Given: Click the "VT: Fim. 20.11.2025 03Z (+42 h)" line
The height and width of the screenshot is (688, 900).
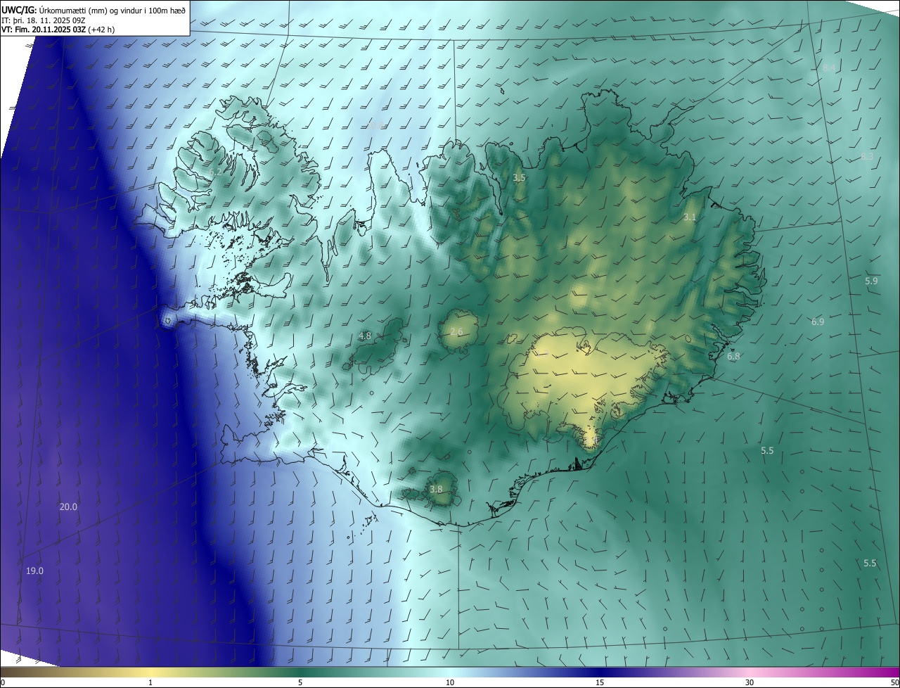Looking at the screenshot, I should point(58,30).
